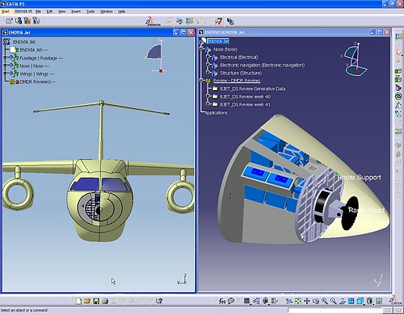Expand the Nose node in left tree

pyautogui.click(x=5, y=66)
